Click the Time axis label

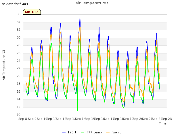click(163, 123)
